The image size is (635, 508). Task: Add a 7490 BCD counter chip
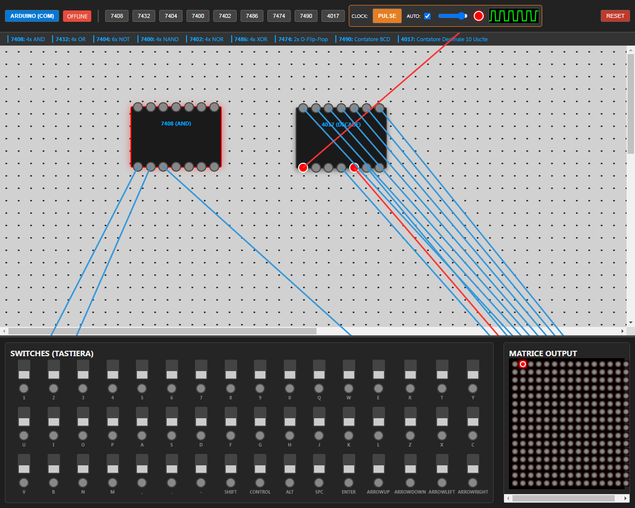pyautogui.click(x=306, y=16)
